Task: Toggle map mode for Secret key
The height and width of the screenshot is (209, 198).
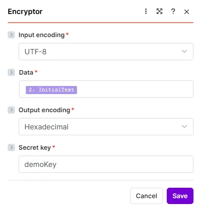Action: [11, 147]
